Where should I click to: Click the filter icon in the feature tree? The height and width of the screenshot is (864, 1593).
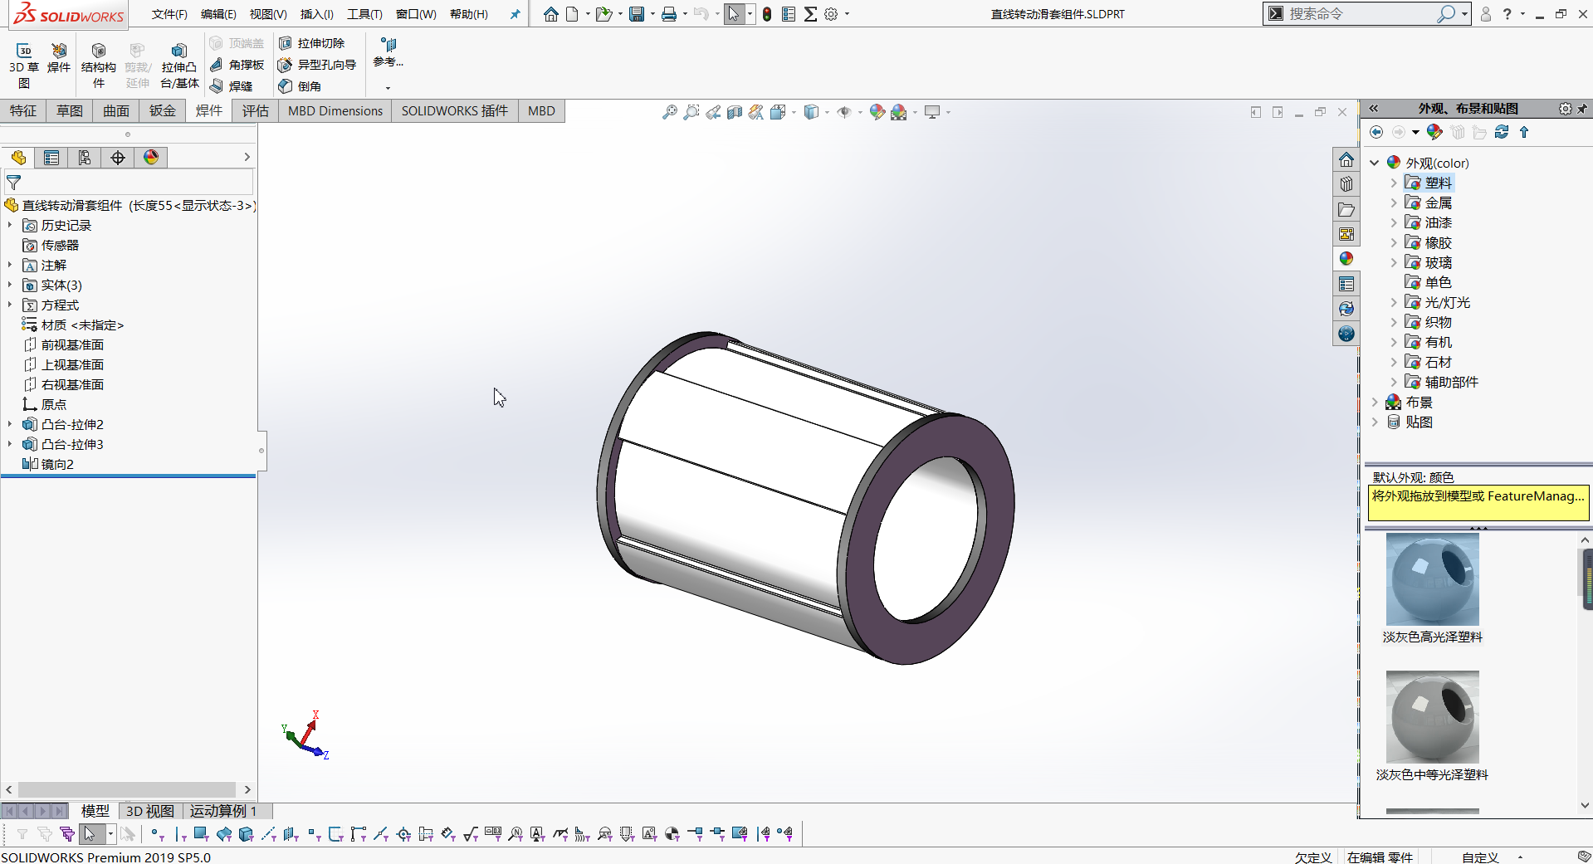pos(14,183)
